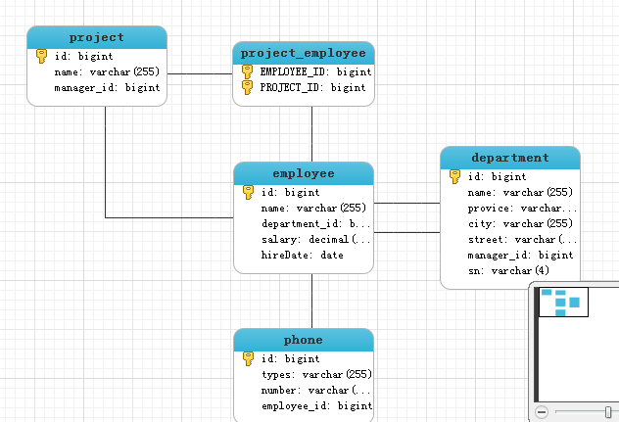Screen dimensions: 619x422
Task: Select "name: varchar(255)" in the department table
Action: 520,192
